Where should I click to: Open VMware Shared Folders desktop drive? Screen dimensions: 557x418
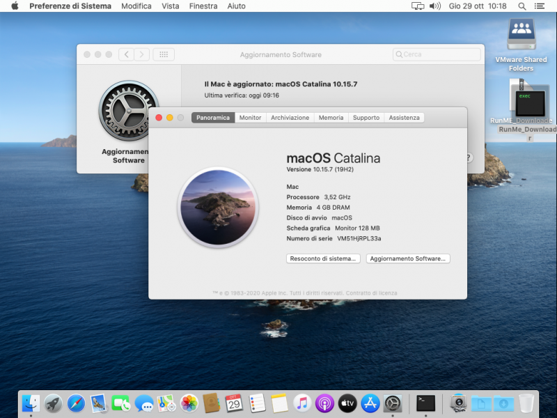coord(521,34)
